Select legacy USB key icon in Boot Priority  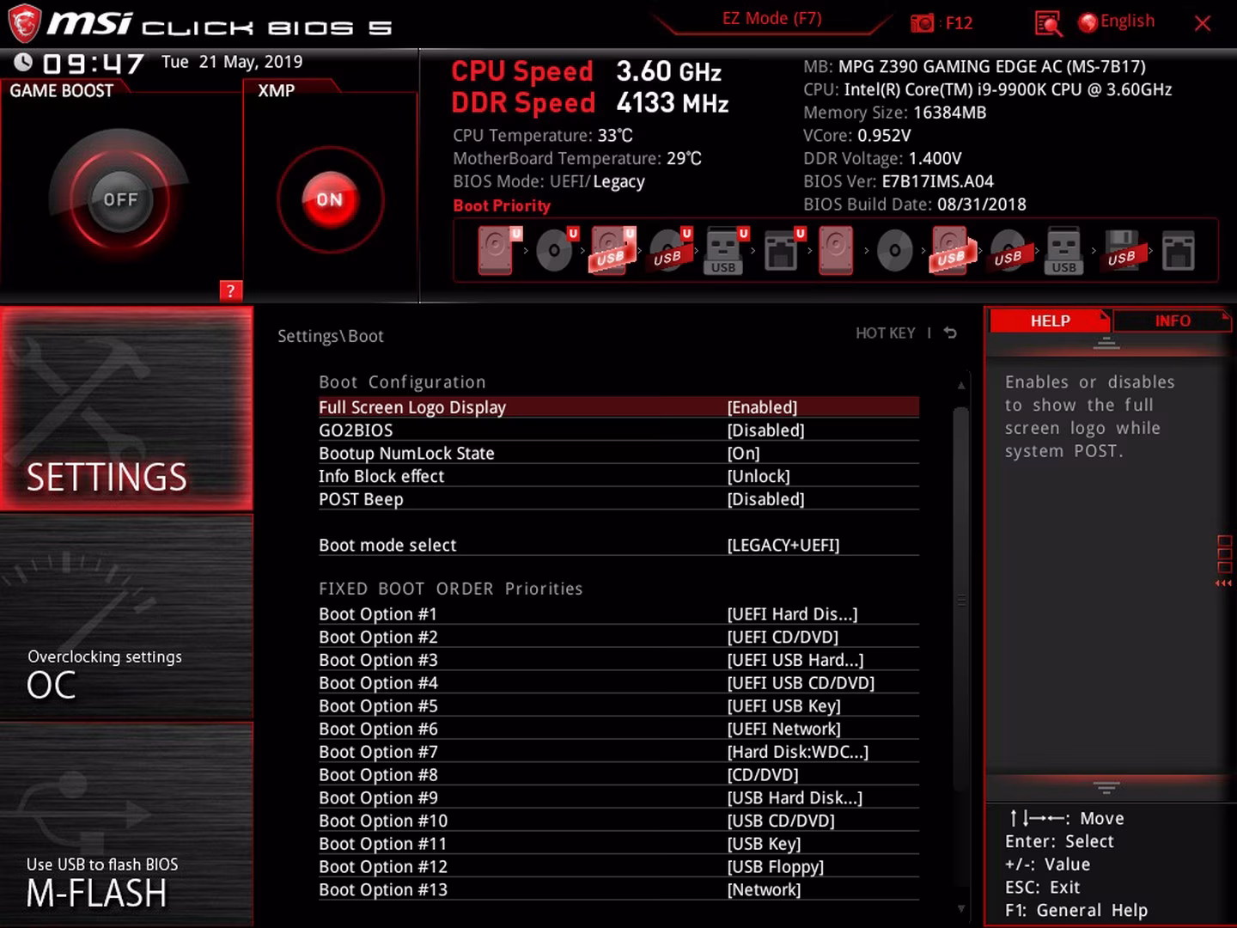pos(1063,250)
